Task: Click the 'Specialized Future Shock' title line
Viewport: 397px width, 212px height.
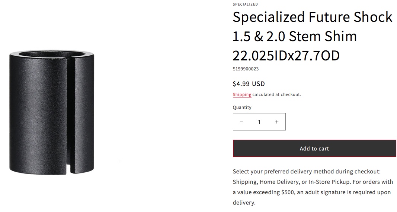Action: pos(313,17)
